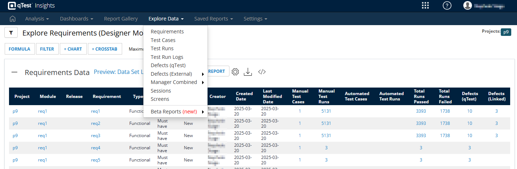
Task: Open the filter funnel icon button
Action: pos(11,33)
